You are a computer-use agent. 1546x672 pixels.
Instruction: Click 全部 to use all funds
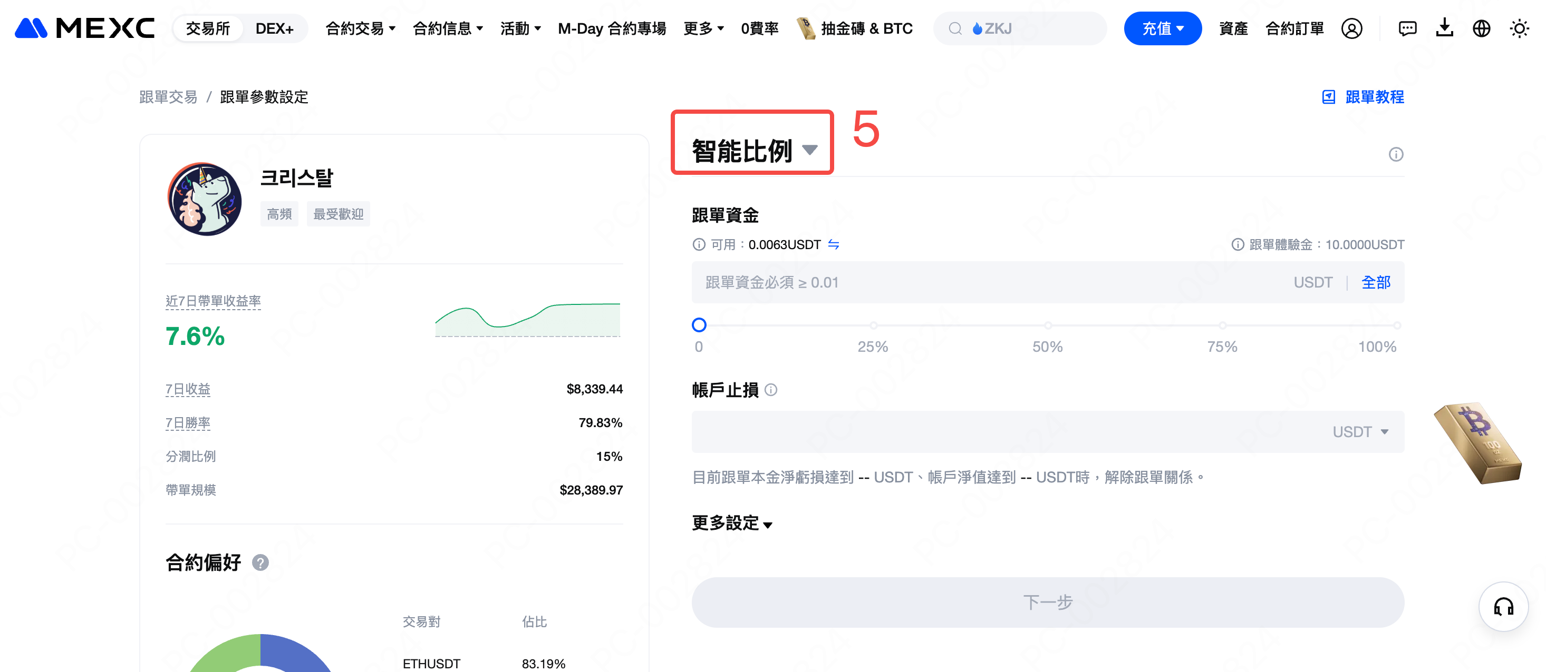(1376, 282)
